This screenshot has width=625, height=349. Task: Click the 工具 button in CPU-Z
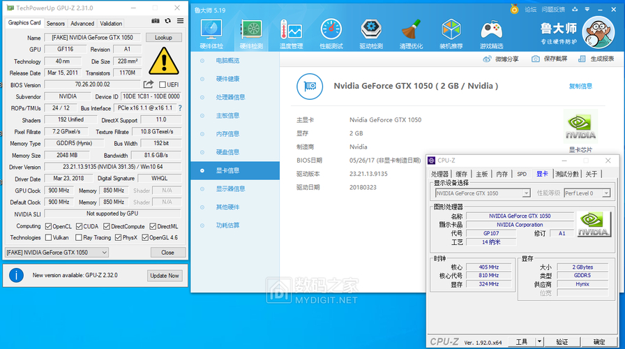[x=521, y=342]
